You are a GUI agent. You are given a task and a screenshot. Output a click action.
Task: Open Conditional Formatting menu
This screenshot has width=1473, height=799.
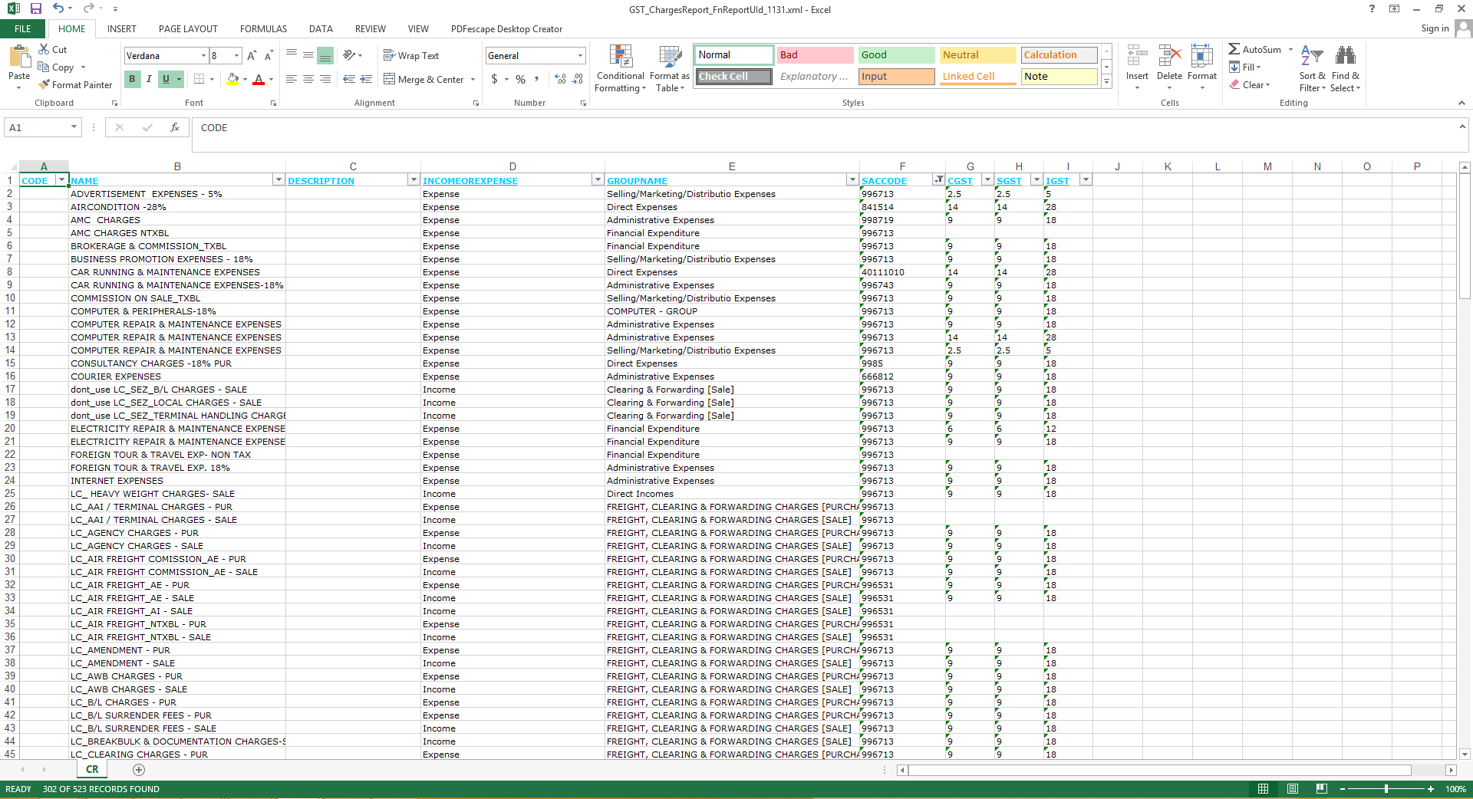tap(620, 69)
